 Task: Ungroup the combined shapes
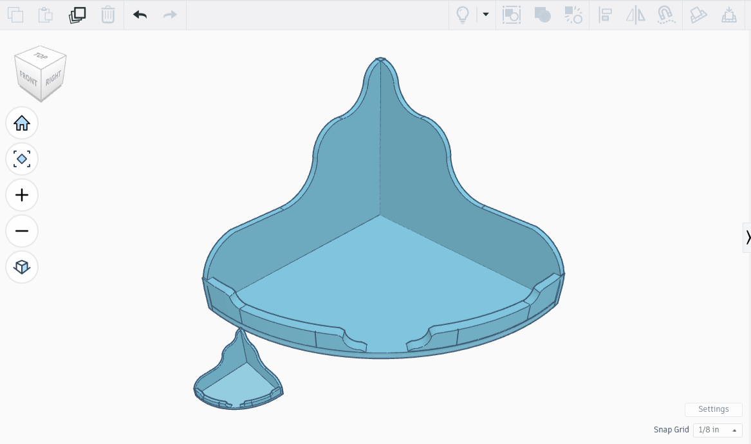click(x=573, y=14)
